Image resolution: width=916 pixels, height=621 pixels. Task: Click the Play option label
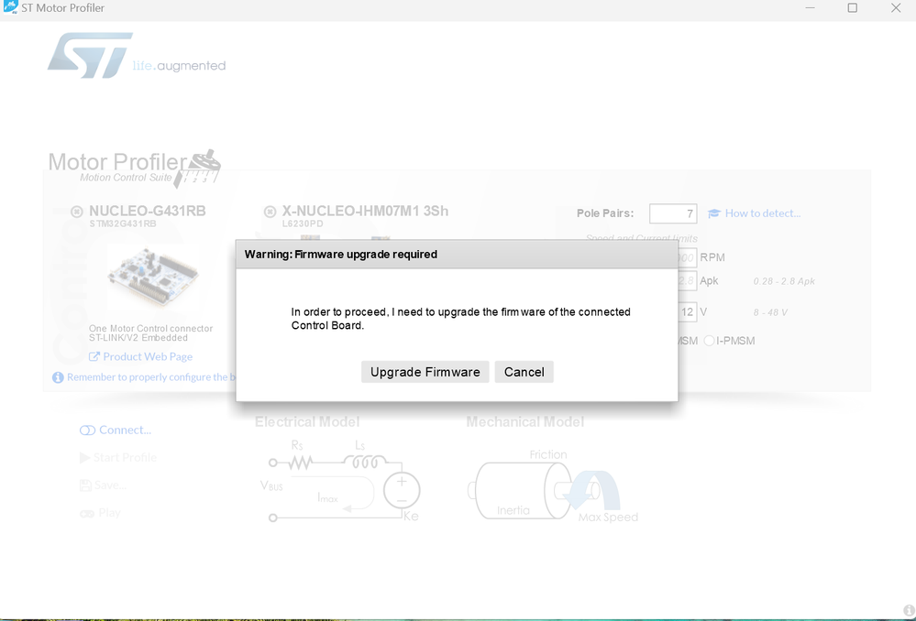(109, 513)
